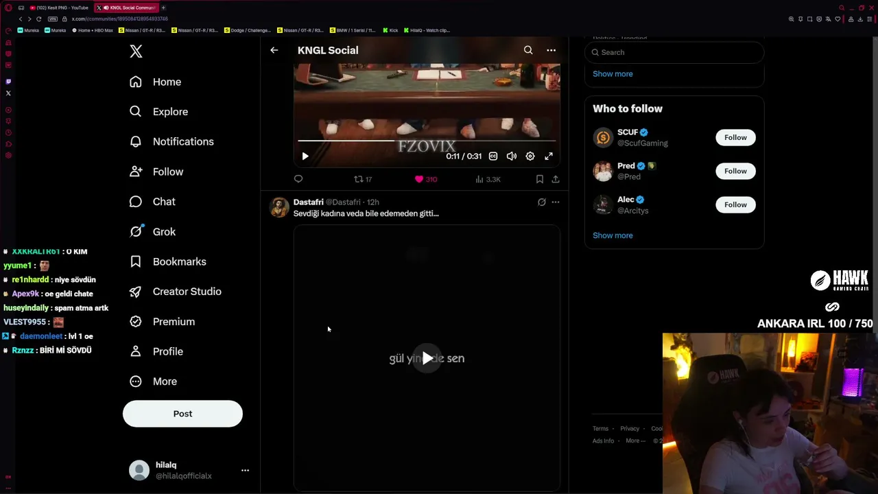Open X icon in browser sidebar
Image resolution: width=878 pixels, height=494 pixels.
pos(8,93)
